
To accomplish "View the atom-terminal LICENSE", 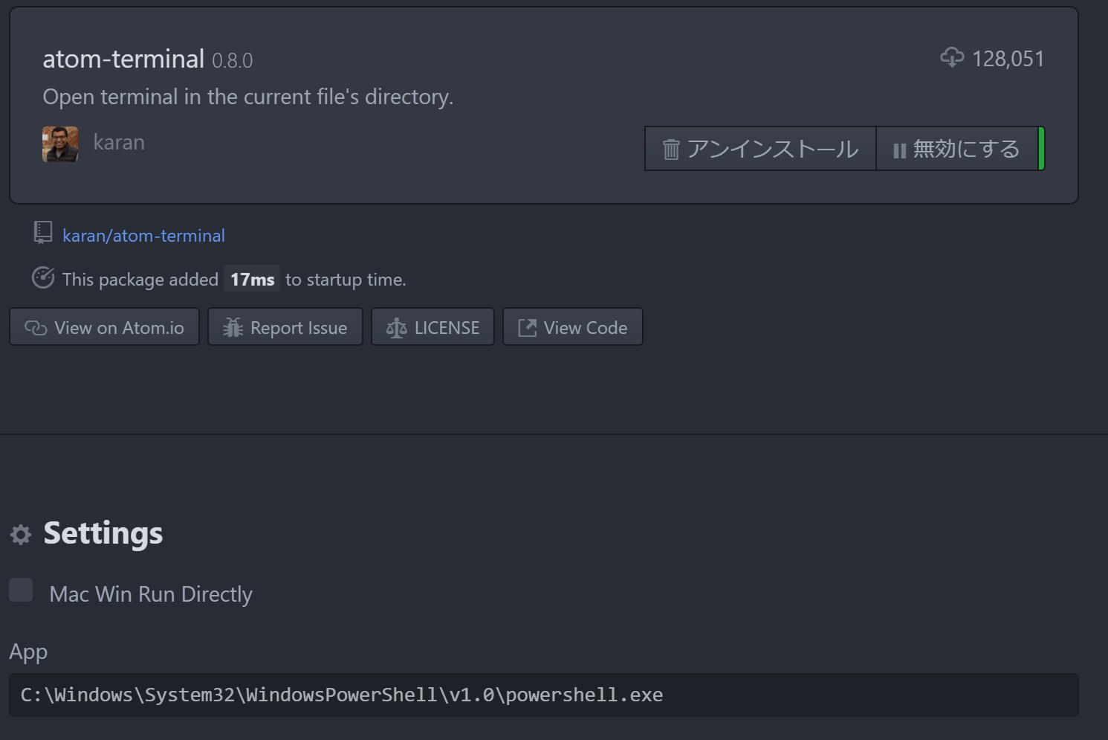I will [432, 327].
